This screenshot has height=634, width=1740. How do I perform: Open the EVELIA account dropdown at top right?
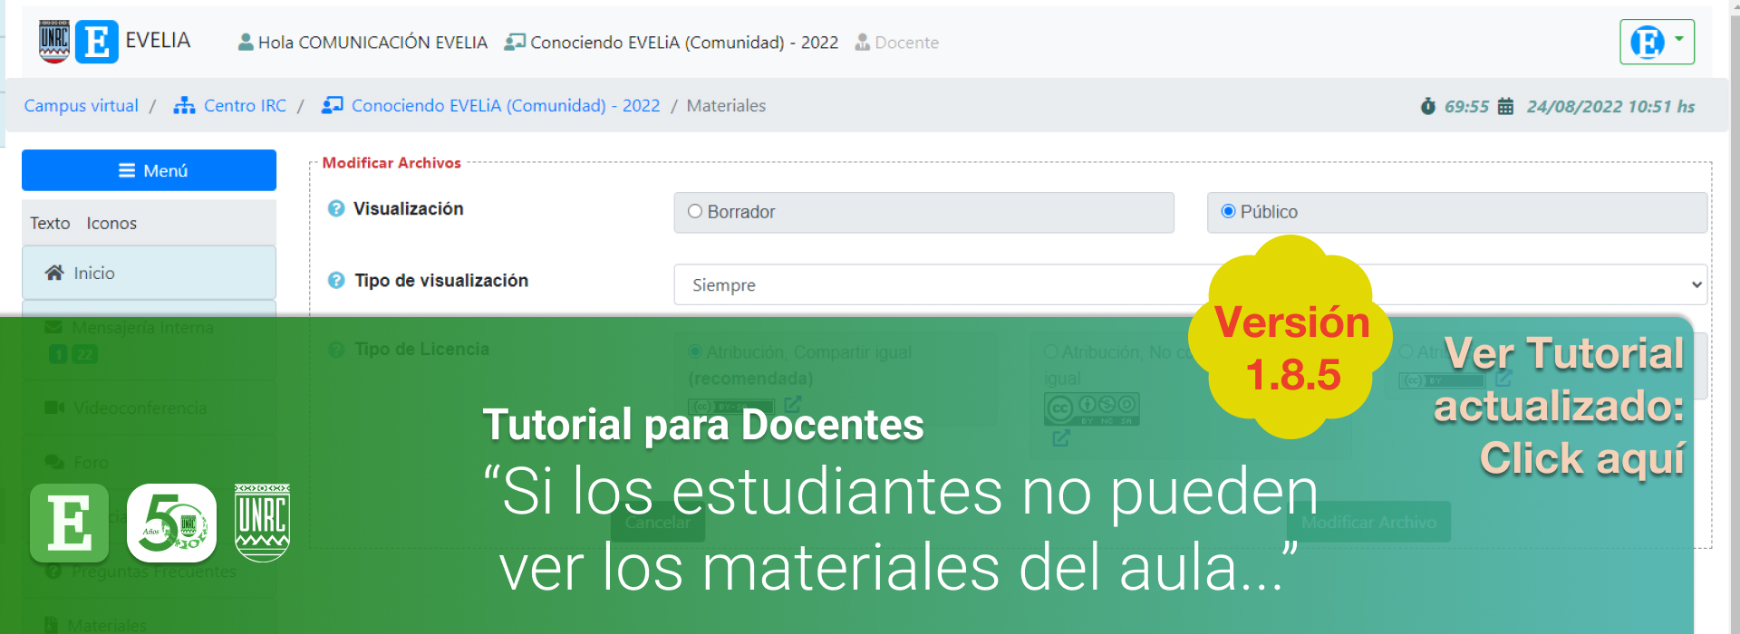1657,42
